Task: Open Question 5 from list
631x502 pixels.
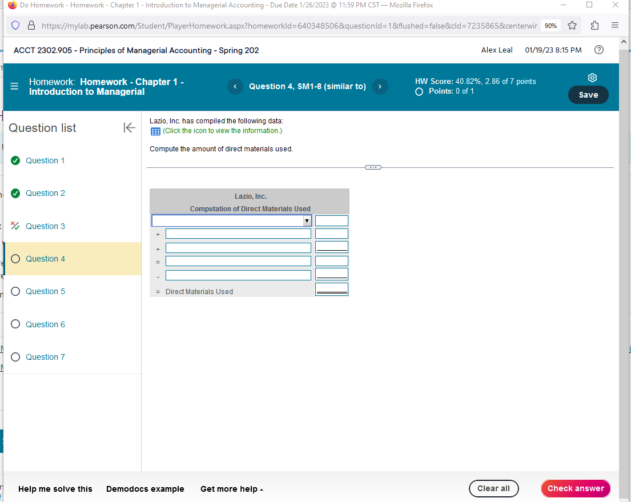Action: [x=45, y=291]
